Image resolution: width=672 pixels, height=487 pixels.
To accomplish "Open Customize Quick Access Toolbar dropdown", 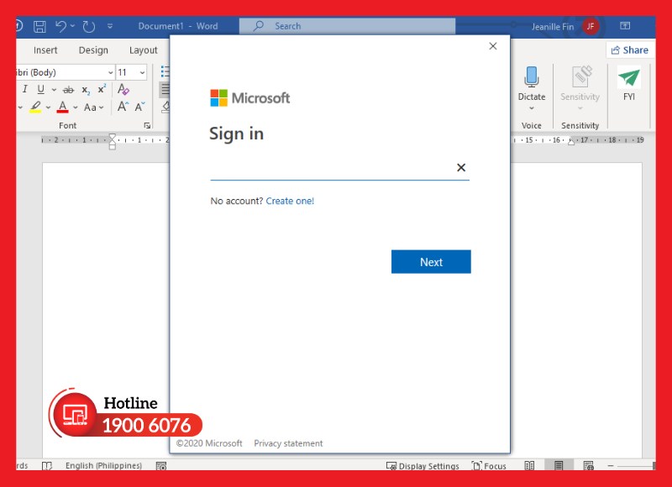I will point(110,26).
